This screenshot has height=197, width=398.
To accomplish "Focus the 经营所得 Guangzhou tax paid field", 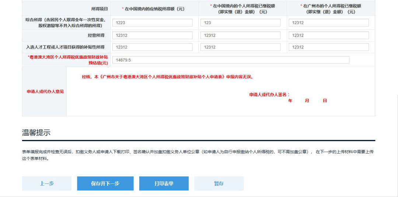I will pyautogui.click(x=329, y=35).
